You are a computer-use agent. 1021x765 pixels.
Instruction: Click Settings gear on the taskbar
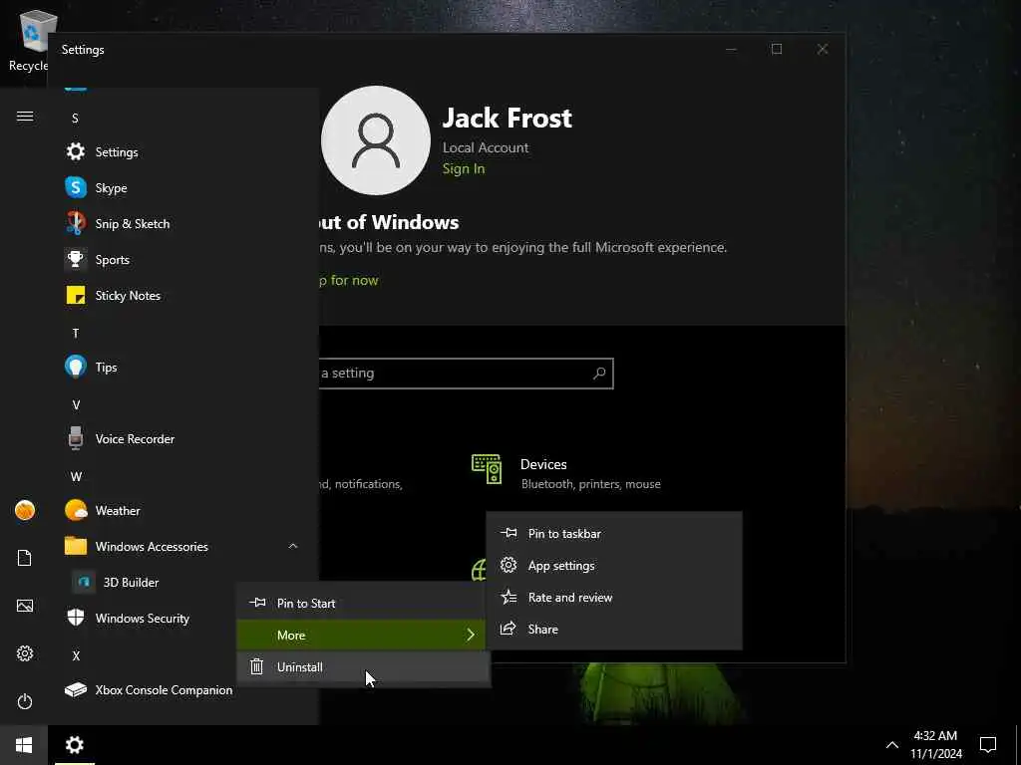coord(75,745)
